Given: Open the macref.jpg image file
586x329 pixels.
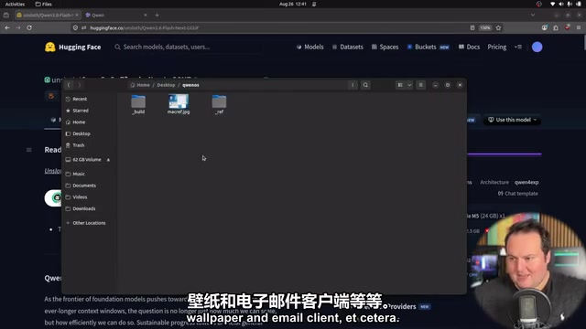Looking at the screenshot, I should pos(179,104).
